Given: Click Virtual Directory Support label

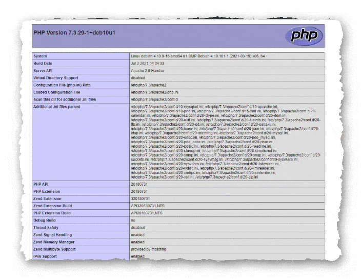Looking at the screenshot, I should point(56,78).
